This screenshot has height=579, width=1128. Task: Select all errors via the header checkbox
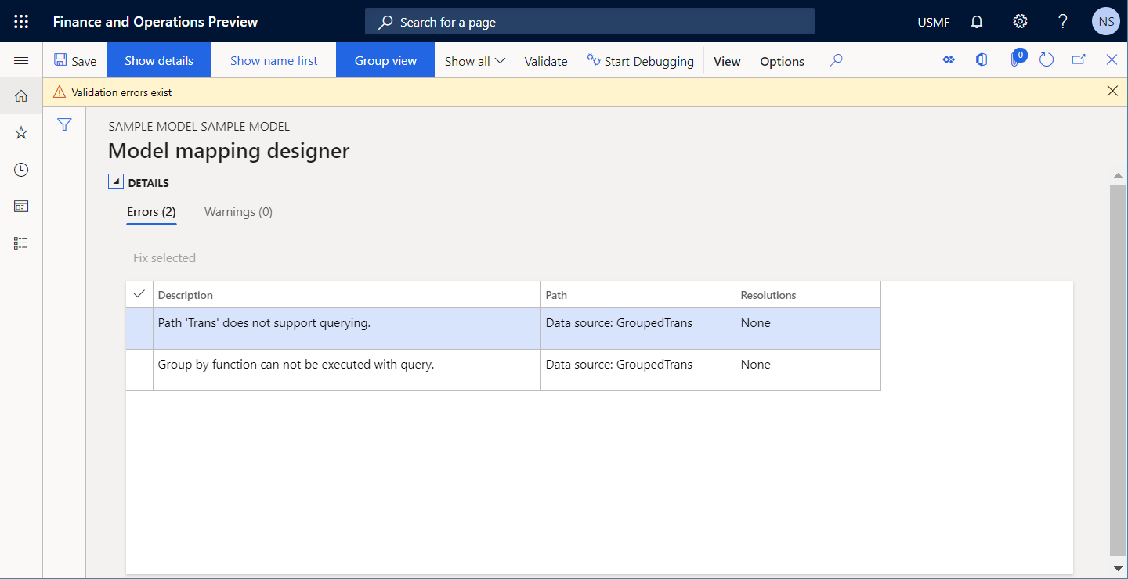point(139,293)
